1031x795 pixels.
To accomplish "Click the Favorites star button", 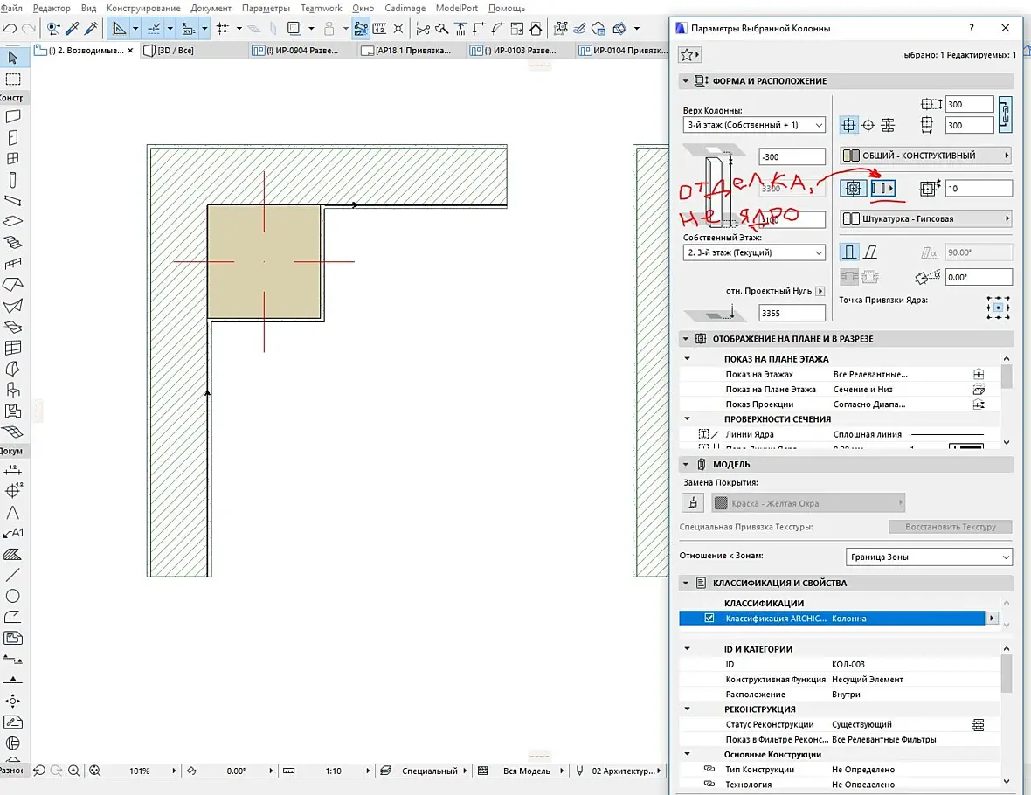I will coord(689,55).
